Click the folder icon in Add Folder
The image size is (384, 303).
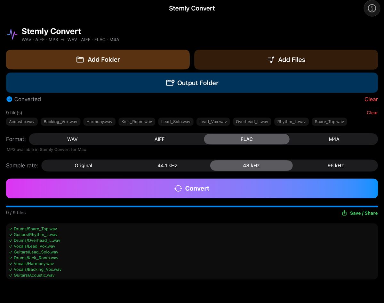(80, 60)
